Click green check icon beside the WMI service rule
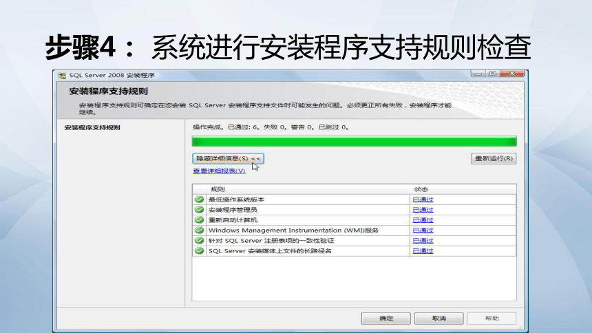 tap(200, 230)
